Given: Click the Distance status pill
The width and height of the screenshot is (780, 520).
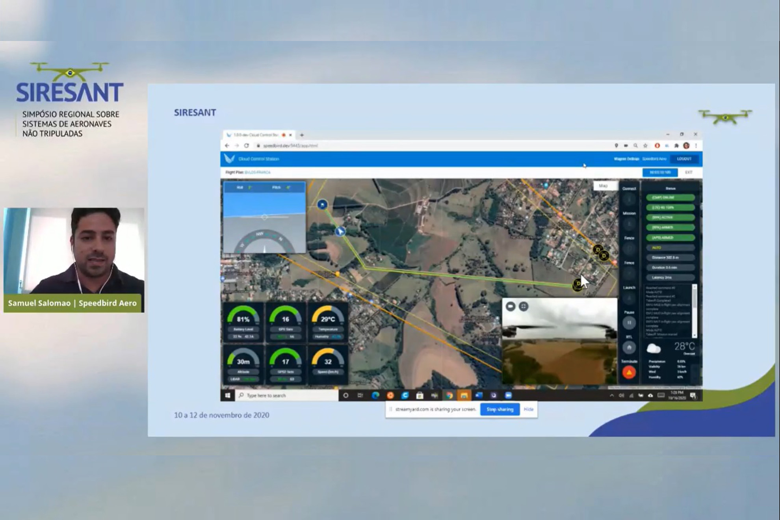Looking at the screenshot, I should (670, 258).
